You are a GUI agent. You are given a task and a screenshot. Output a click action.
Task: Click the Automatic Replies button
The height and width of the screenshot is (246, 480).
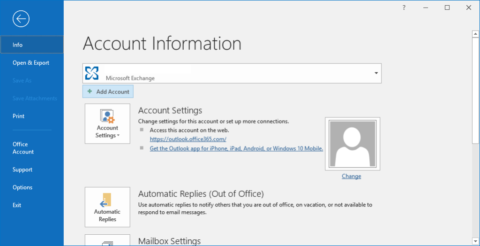coord(107,207)
